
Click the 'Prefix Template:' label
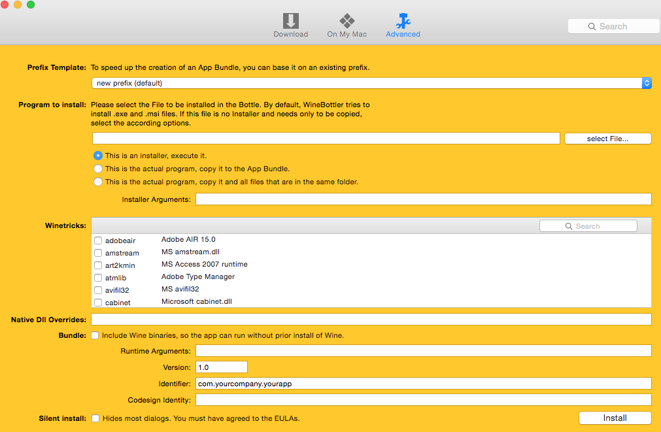(x=56, y=67)
